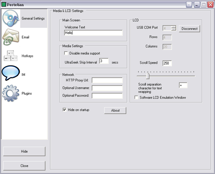Click the Columns value field

167,47
